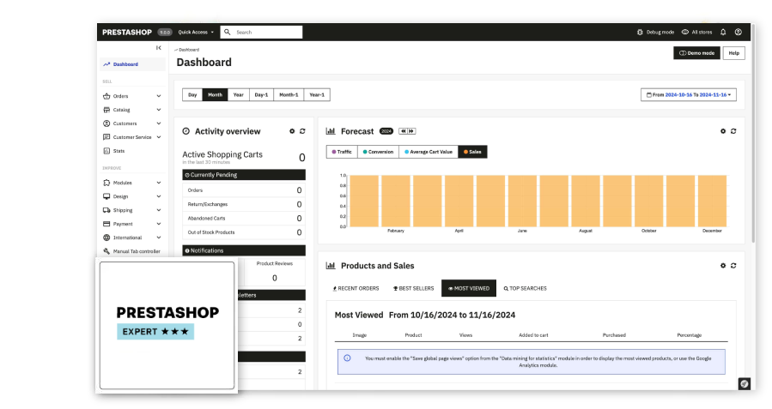Select the Year-1 period tab
The image size is (772, 409).
click(317, 95)
